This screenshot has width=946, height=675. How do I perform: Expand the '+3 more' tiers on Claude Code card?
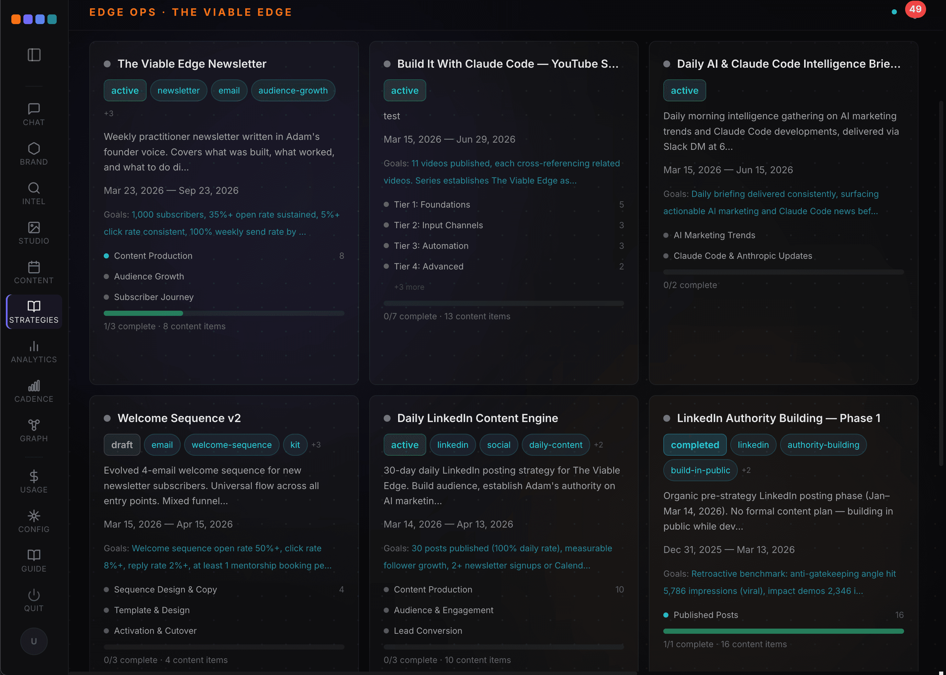409,286
